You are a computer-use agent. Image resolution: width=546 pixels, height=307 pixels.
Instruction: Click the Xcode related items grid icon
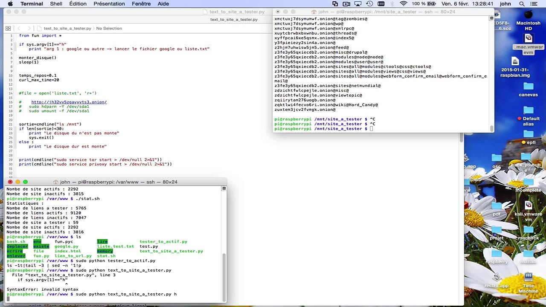pos(8,29)
